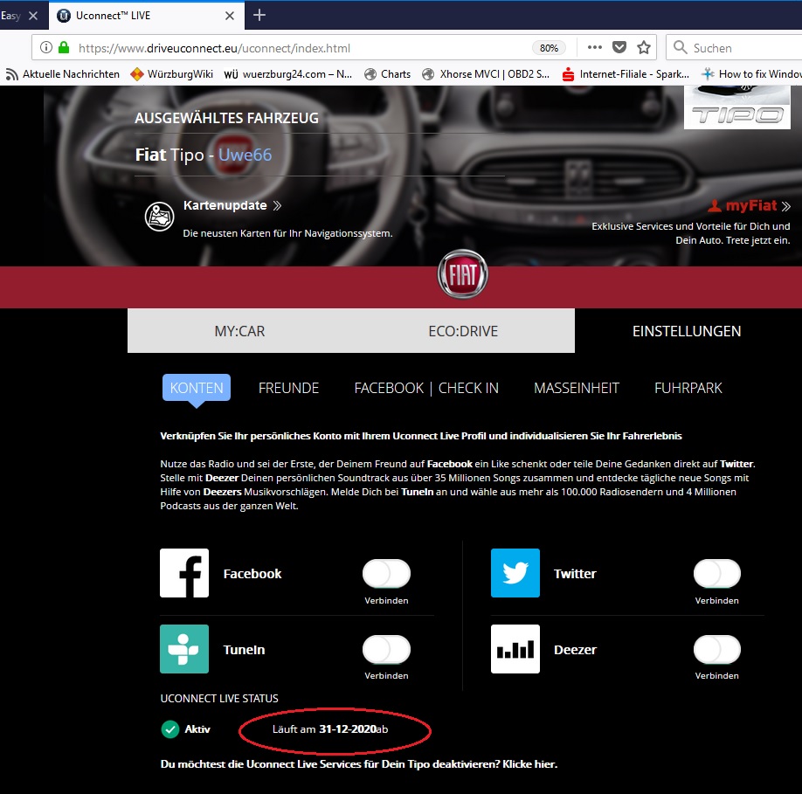Open the Pocket save icon
Viewport: 802px width, 794px height.
(x=619, y=47)
